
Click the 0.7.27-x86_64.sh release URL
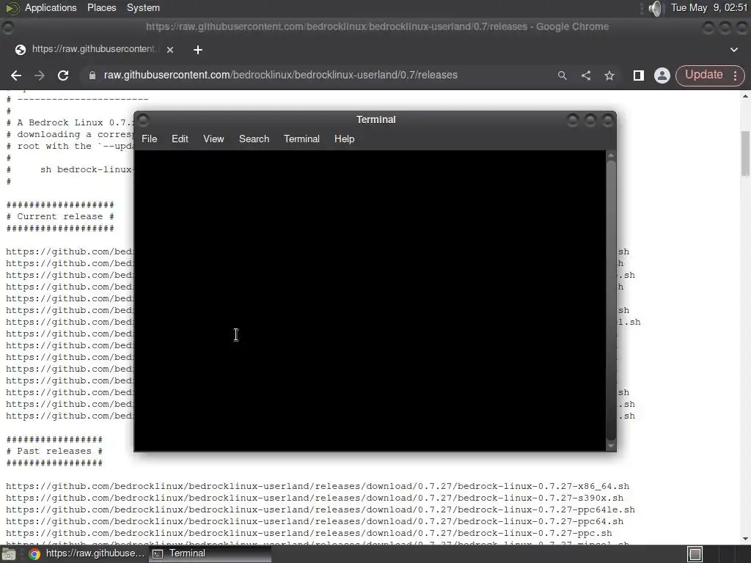click(x=318, y=487)
